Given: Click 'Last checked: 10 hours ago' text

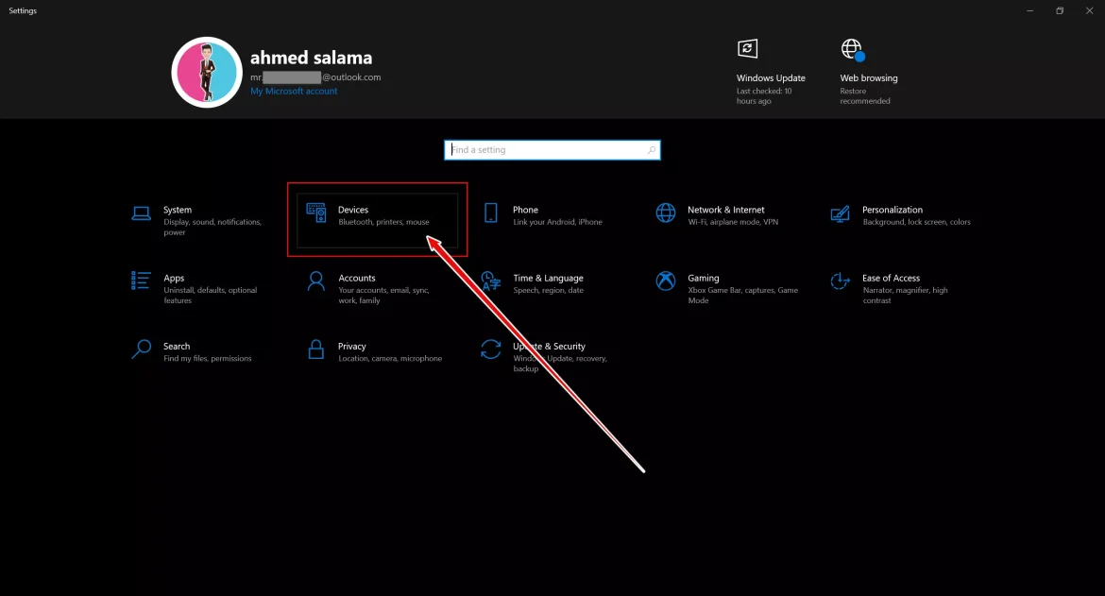Looking at the screenshot, I should point(764,95).
